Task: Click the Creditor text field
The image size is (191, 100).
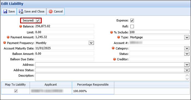Action: coord(159,59)
